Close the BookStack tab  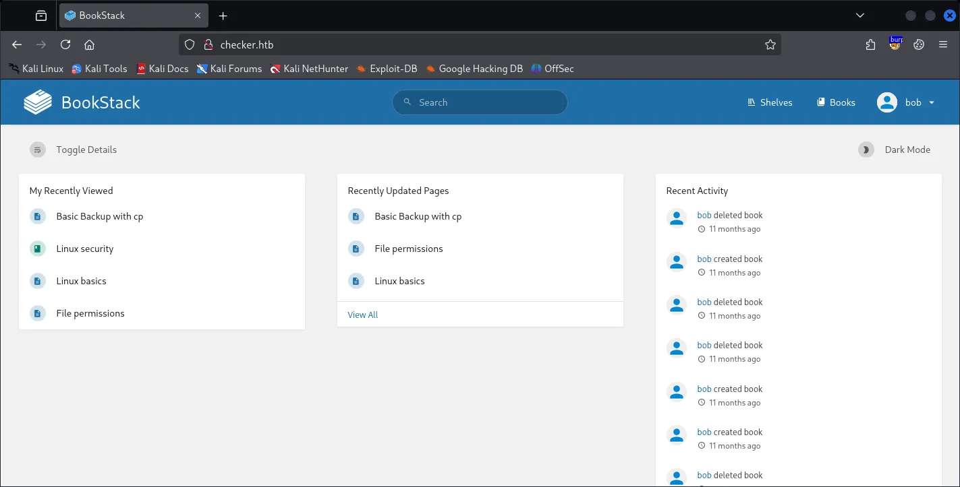[x=198, y=15]
